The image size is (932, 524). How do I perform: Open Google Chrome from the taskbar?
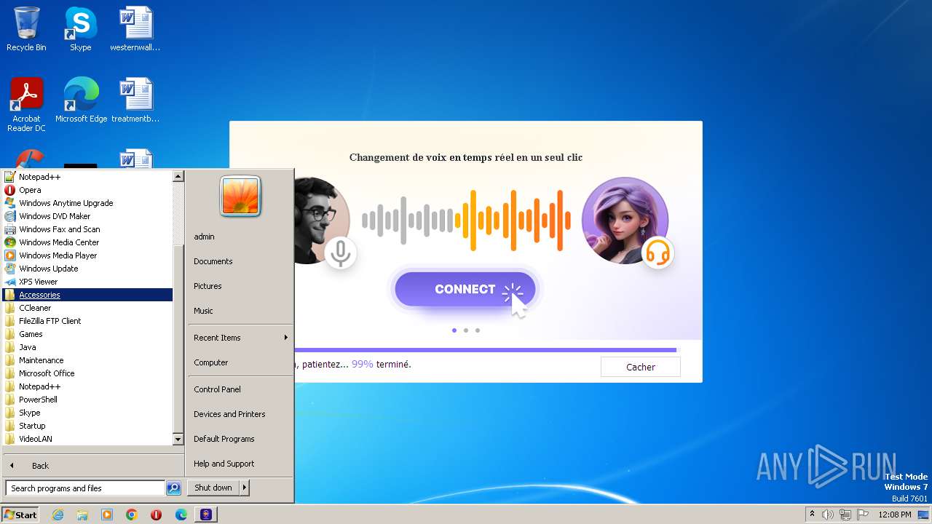click(132, 515)
